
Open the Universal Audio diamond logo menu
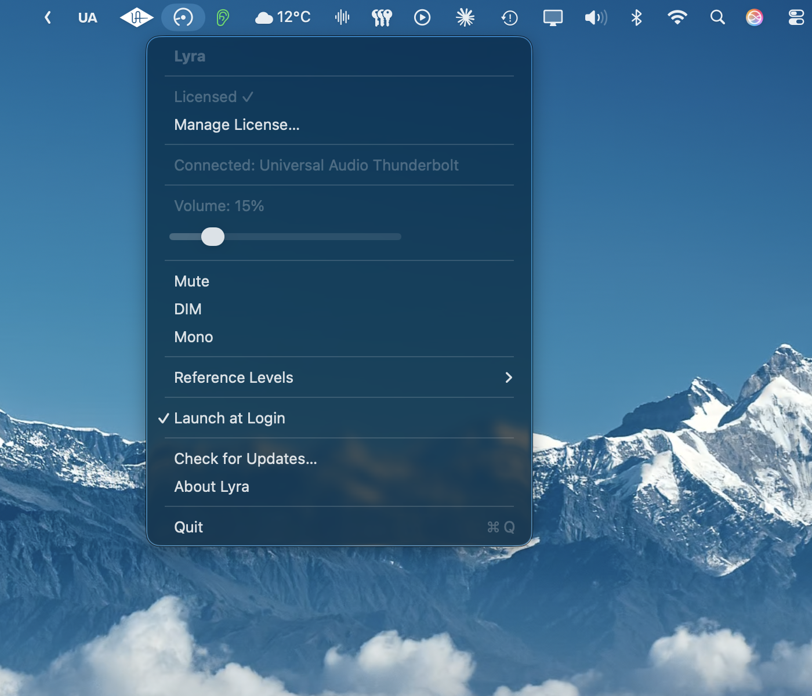point(136,18)
